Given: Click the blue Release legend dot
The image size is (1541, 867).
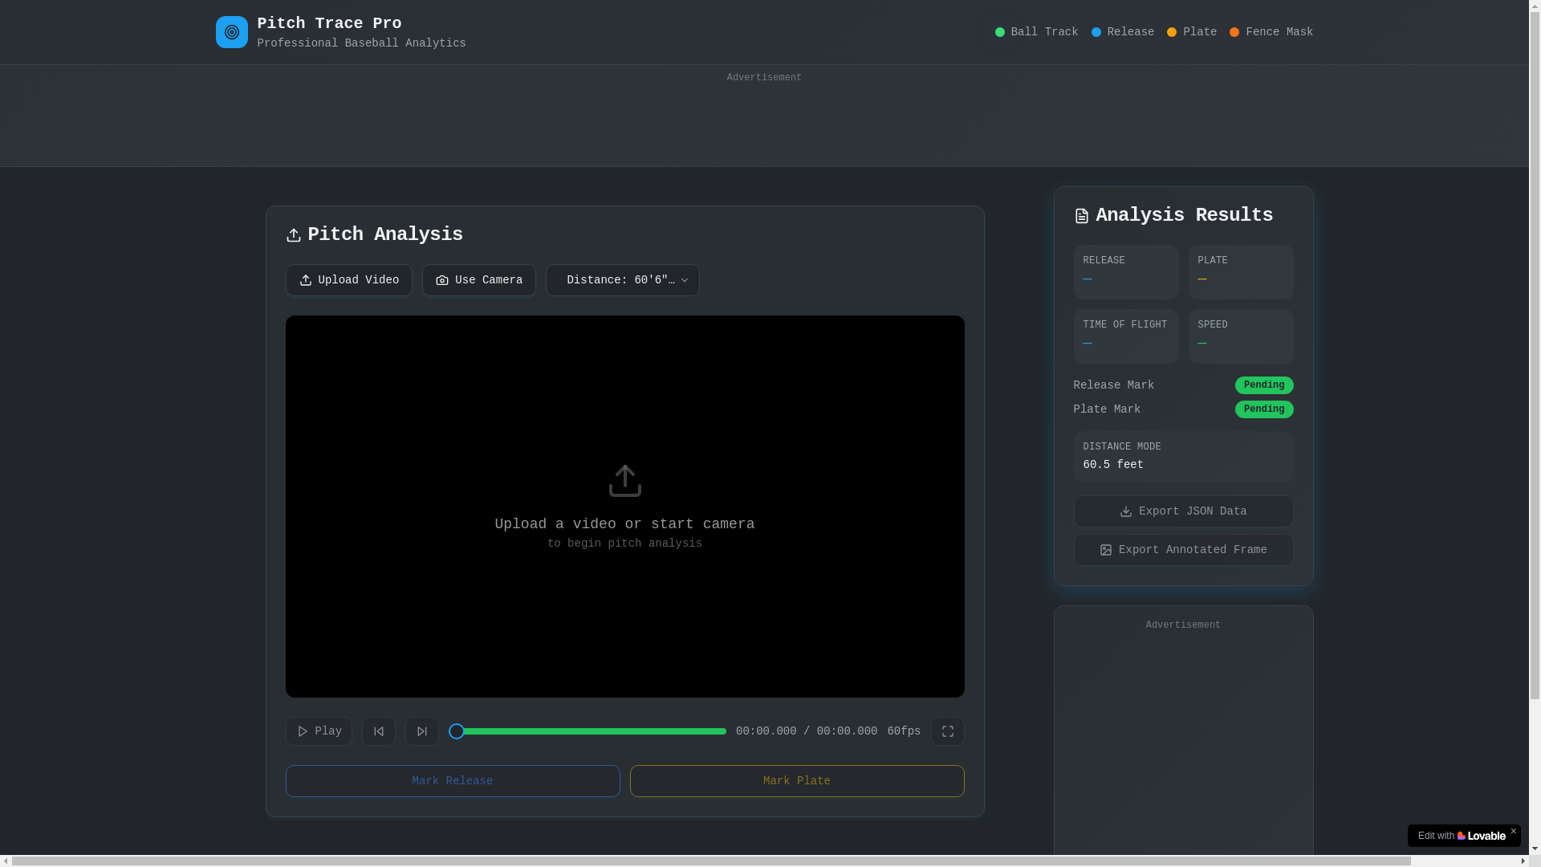Looking at the screenshot, I should (1096, 32).
